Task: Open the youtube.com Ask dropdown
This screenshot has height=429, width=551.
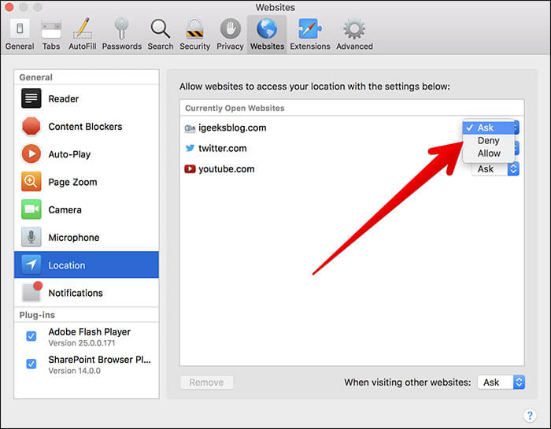Action: point(495,169)
